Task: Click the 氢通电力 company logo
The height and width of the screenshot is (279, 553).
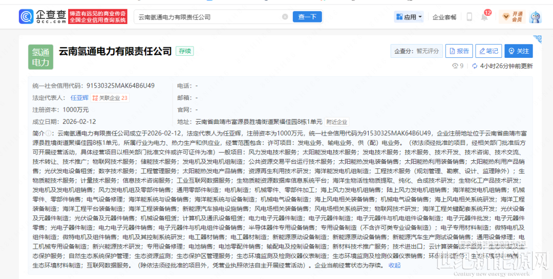Action: point(40,57)
